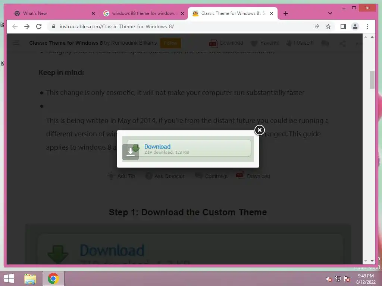Click Download in the page header
This screenshot has width=382, height=286.
[226, 43]
